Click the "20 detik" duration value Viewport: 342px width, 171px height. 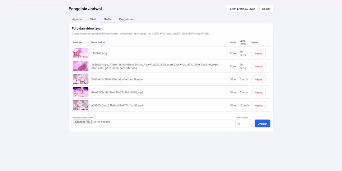[x=243, y=53]
